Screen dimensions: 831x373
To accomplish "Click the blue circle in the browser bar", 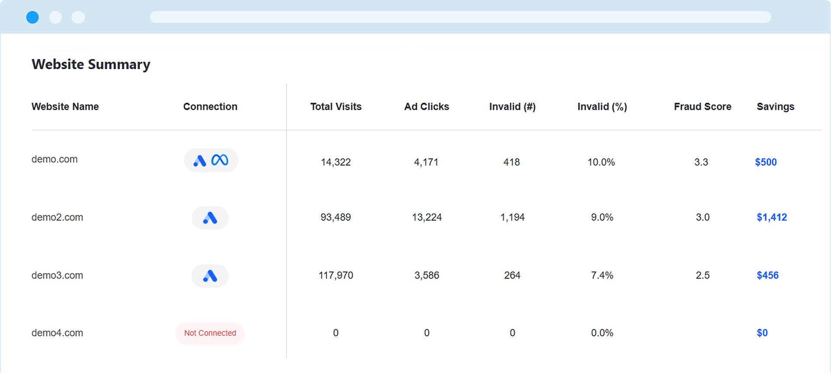I will tap(32, 17).
